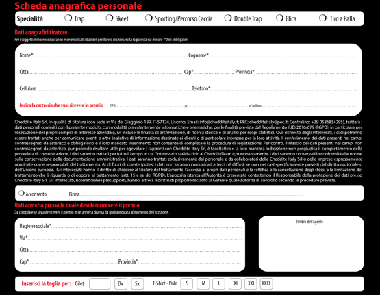The image size is (380, 295).
Task: Select T-Shirt size L box
Action: [x=219, y=283]
